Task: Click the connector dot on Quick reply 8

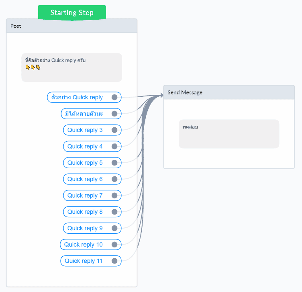Action: pos(114,212)
